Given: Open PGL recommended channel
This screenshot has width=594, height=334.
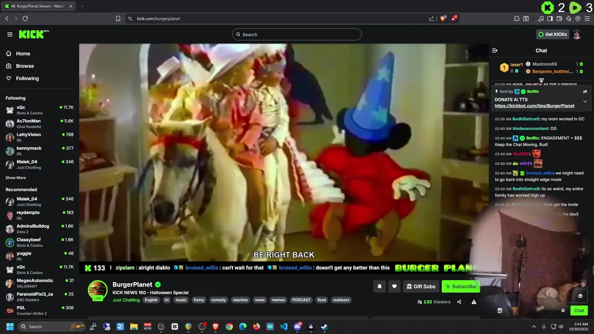Looking at the screenshot, I should (x=39, y=310).
